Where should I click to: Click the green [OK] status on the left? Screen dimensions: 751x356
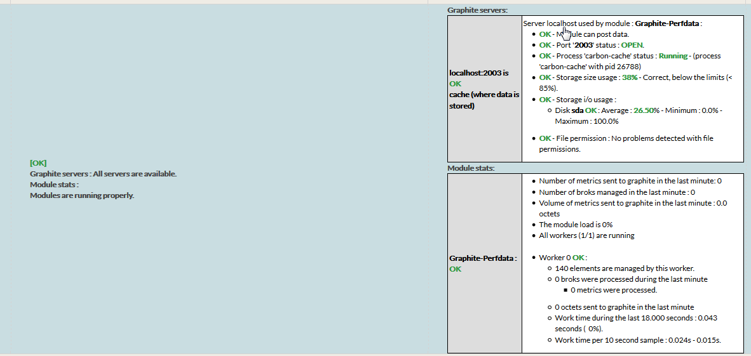coord(38,163)
